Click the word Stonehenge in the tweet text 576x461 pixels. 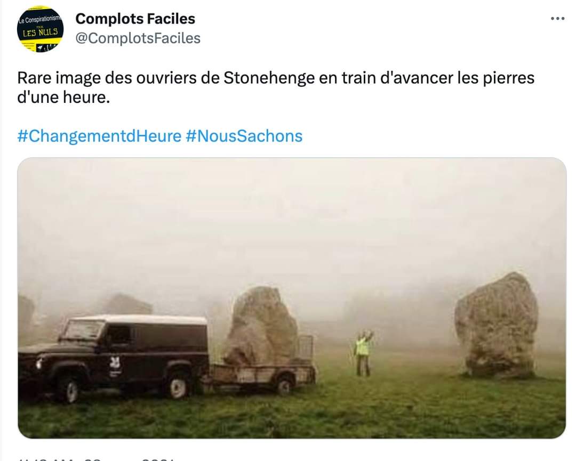coord(268,78)
